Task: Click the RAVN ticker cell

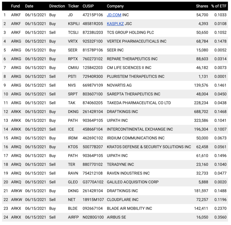Action: 73,173
